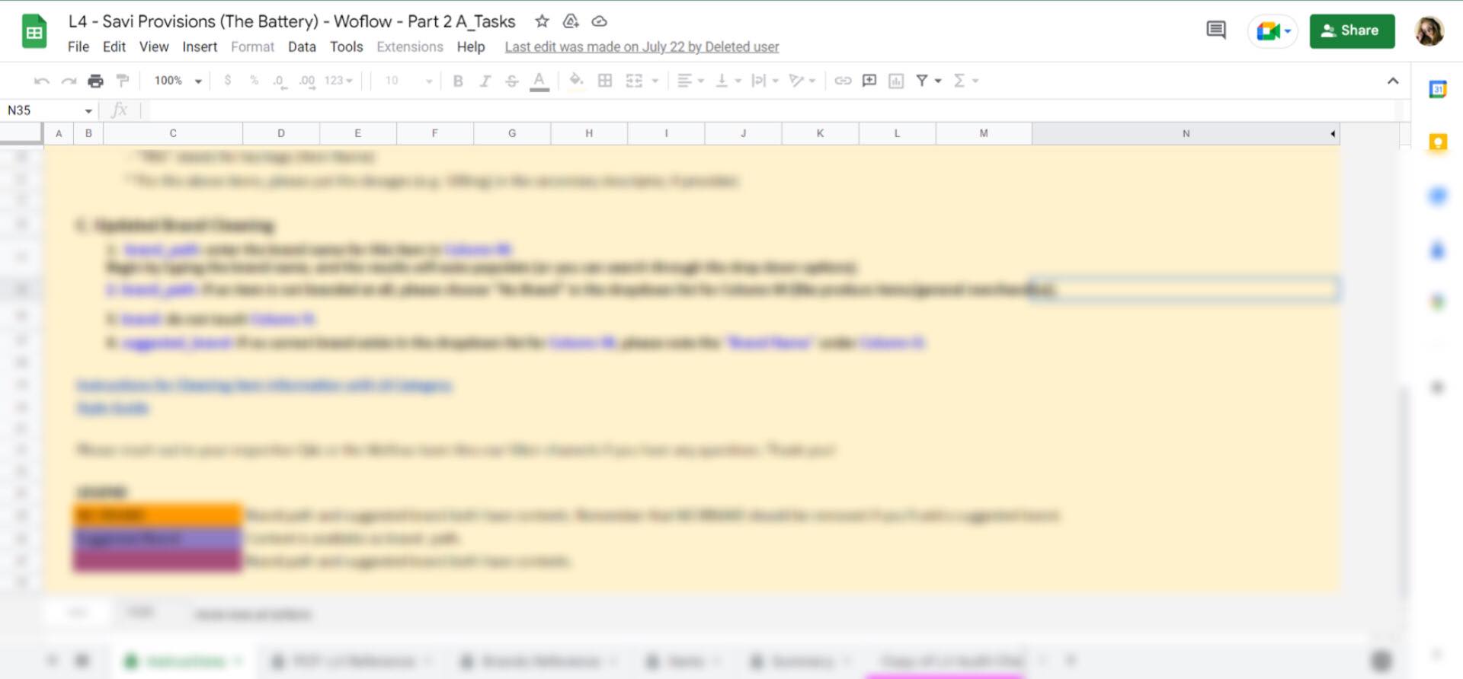Select column C header
Image resolution: width=1463 pixels, height=679 pixels.
(x=173, y=133)
